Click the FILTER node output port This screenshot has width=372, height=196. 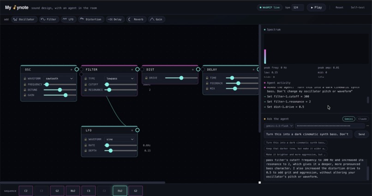[x=138, y=69]
